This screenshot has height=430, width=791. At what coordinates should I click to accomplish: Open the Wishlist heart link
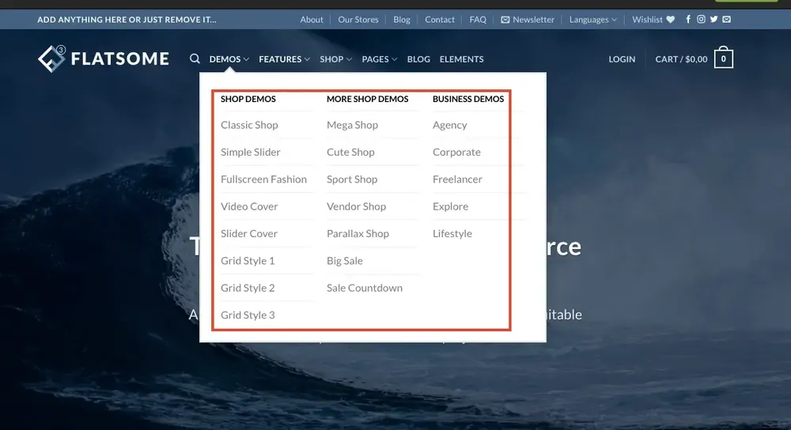pyautogui.click(x=653, y=20)
